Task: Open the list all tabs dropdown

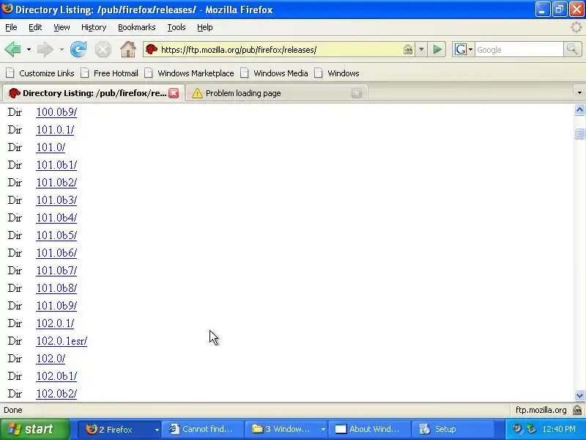Action: coord(579,93)
